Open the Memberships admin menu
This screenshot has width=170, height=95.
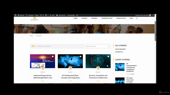(71, 15)
